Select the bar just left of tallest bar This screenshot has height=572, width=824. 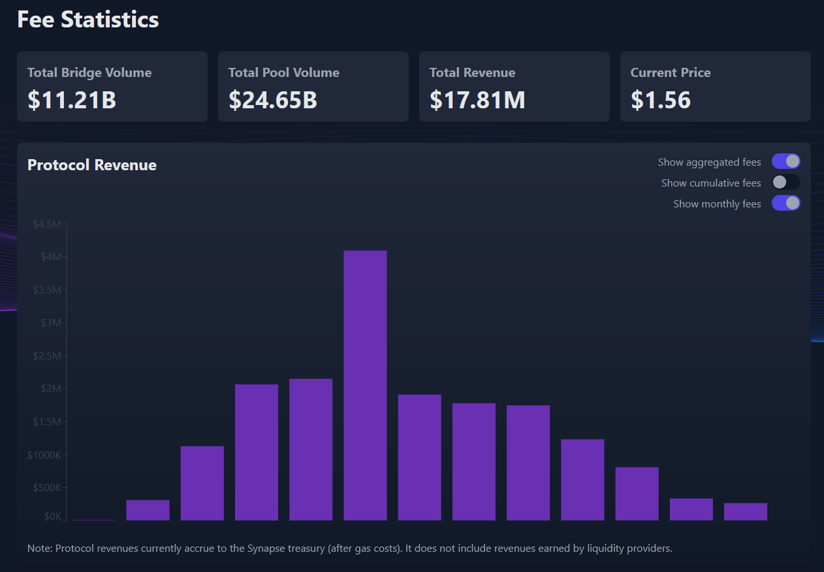[x=311, y=449]
